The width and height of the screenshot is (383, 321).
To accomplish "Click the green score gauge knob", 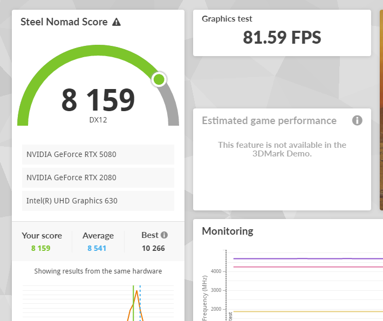I will pyautogui.click(x=159, y=79).
